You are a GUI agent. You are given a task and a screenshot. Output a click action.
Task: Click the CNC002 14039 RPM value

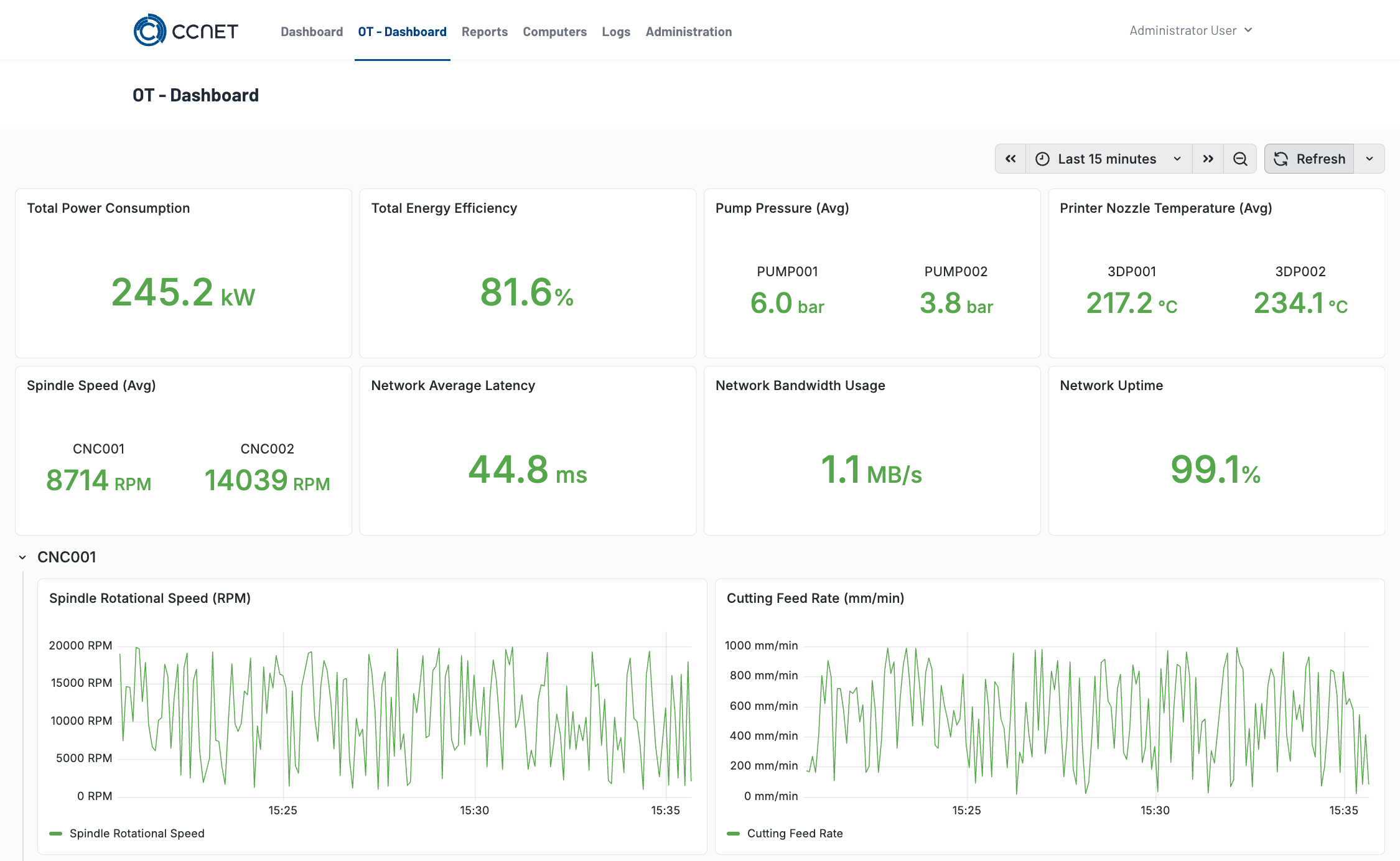267,481
